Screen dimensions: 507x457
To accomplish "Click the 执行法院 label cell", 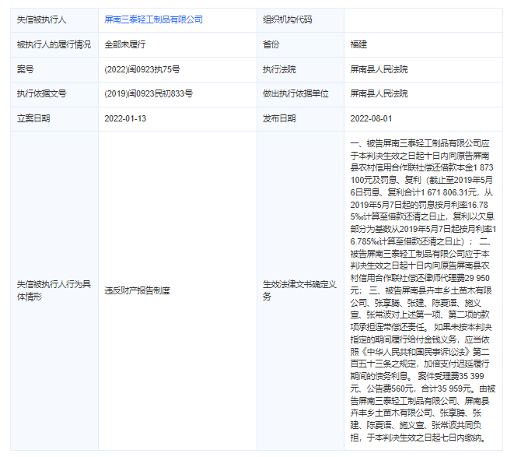I will (x=279, y=69).
